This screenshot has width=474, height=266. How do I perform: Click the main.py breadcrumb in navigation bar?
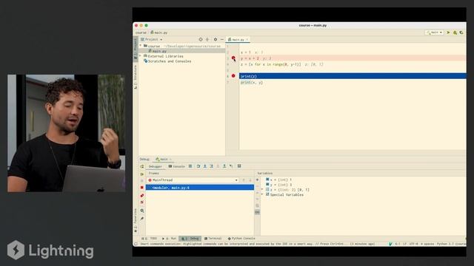[x=159, y=33]
